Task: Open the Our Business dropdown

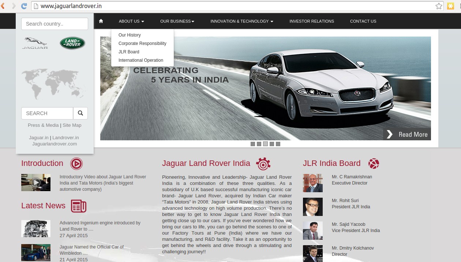Action: coord(177,21)
